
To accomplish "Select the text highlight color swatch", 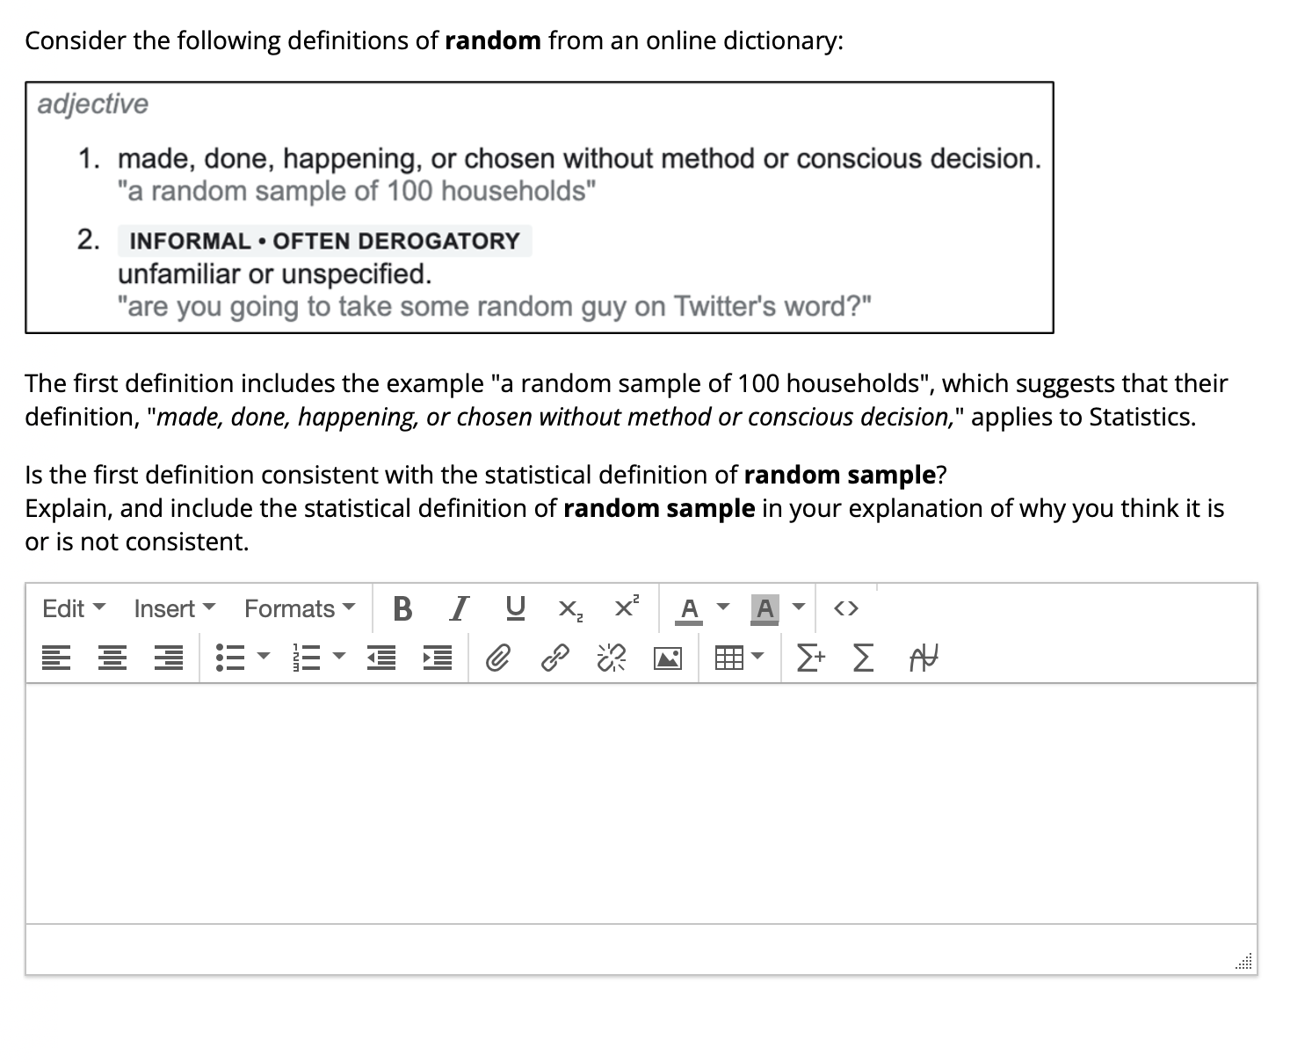I will coord(765,607).
